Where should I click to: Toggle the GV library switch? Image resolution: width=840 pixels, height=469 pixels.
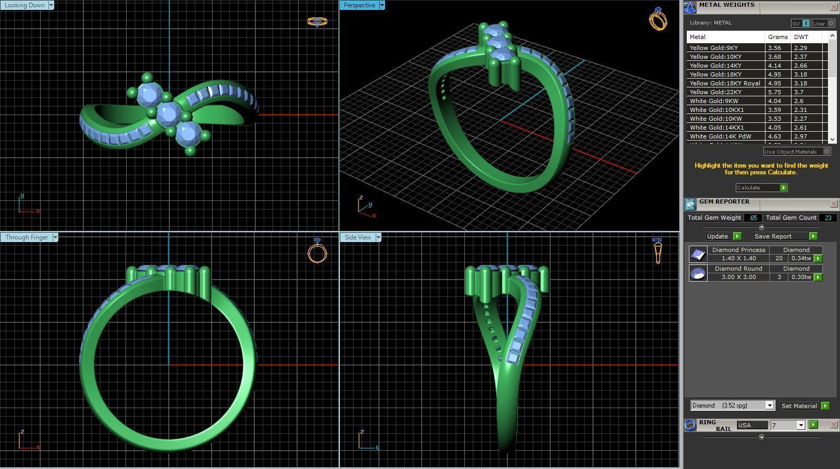(800, 23)
